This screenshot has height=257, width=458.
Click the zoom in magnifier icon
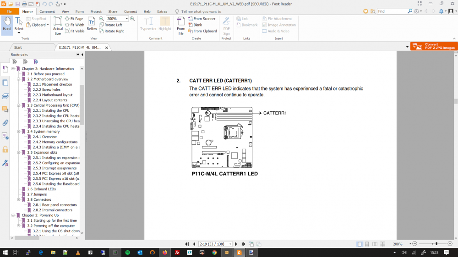click(x=132, y=19)
